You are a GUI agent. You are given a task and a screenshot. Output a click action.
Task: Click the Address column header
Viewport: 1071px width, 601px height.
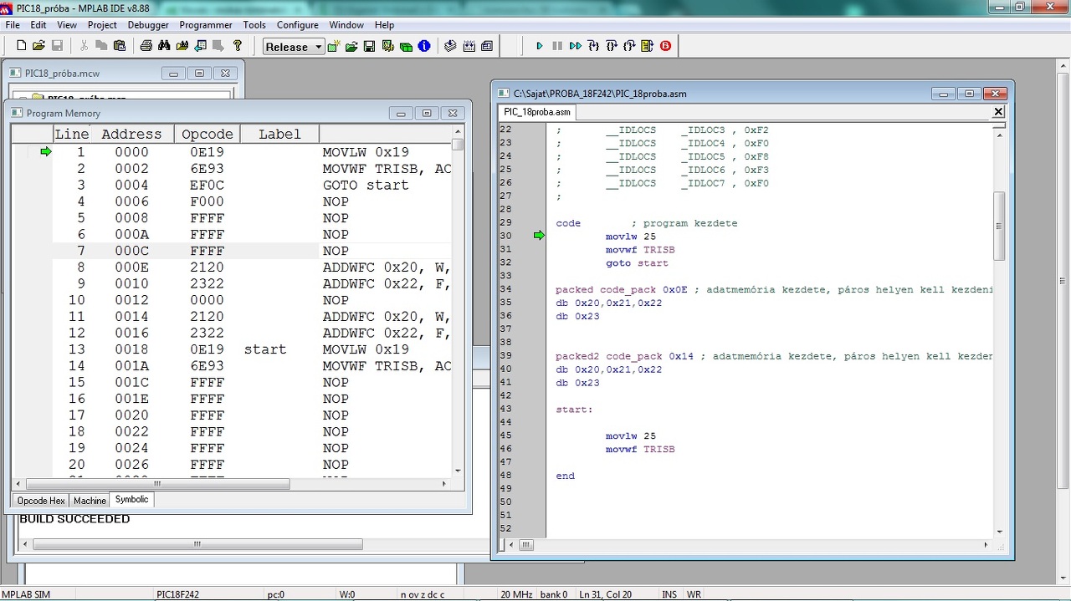coord(131,134)
